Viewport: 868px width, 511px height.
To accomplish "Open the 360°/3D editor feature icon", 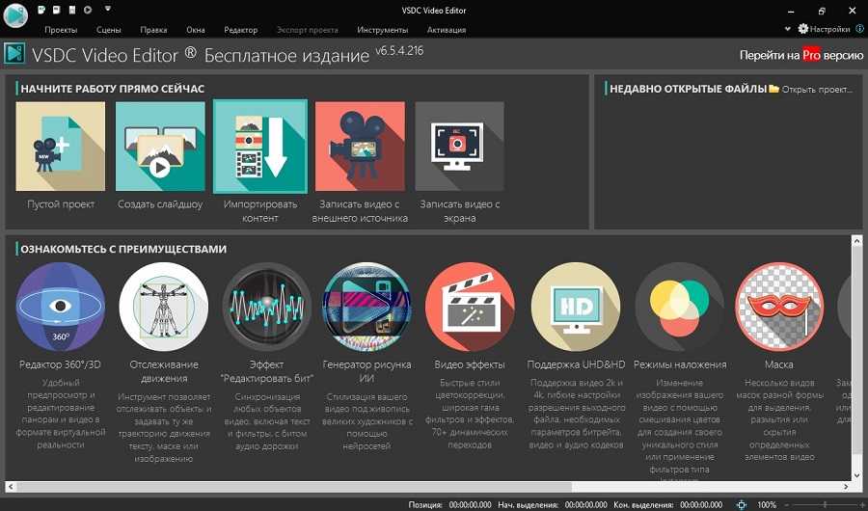I will (61, 307).
